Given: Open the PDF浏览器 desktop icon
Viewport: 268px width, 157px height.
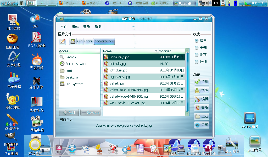Looking at the screenshot, I should (x=37, y=40).
